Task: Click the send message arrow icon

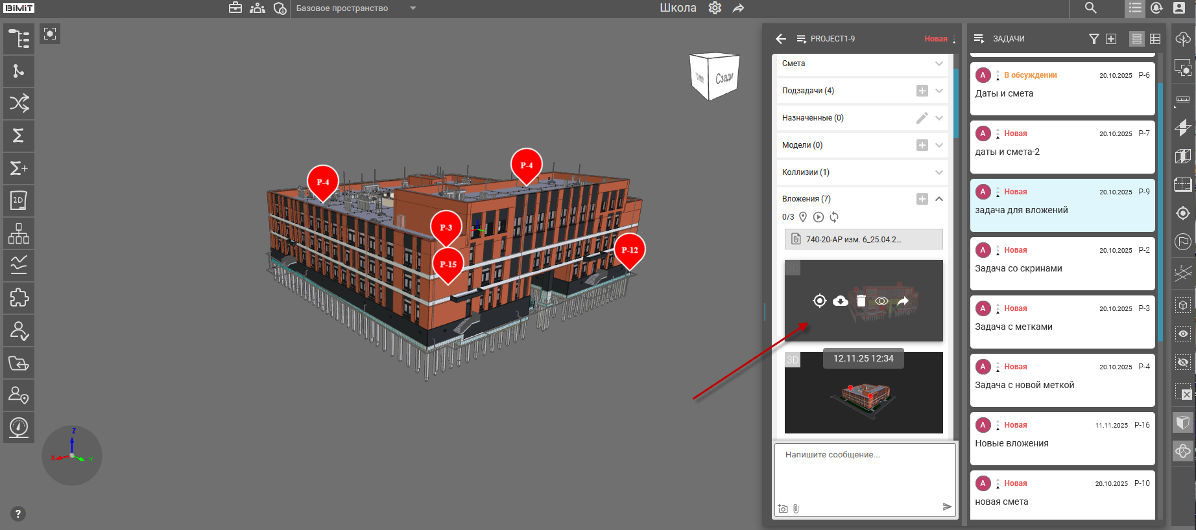Action: click(x=947, y=507)
